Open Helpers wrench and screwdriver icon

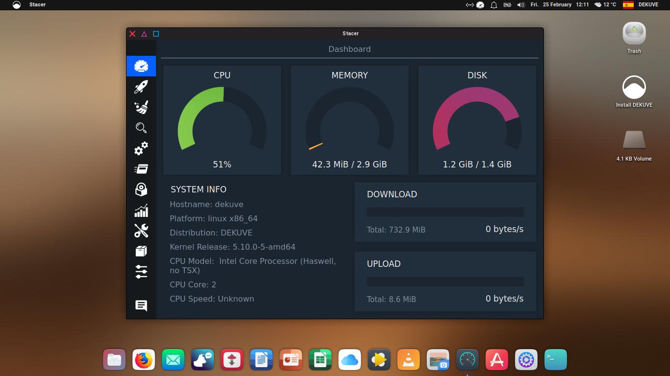tap(141, 231)
